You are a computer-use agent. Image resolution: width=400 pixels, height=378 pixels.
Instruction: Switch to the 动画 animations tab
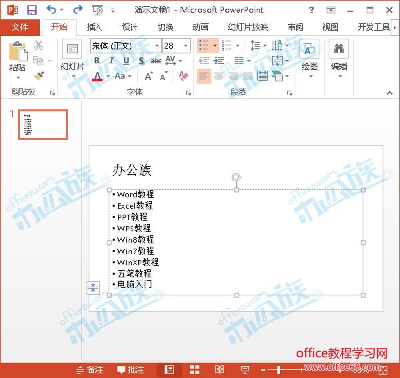click(201, 27)
